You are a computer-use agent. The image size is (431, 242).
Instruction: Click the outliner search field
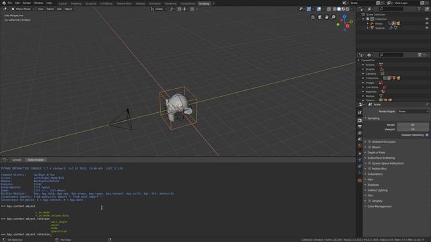[391, 9]
